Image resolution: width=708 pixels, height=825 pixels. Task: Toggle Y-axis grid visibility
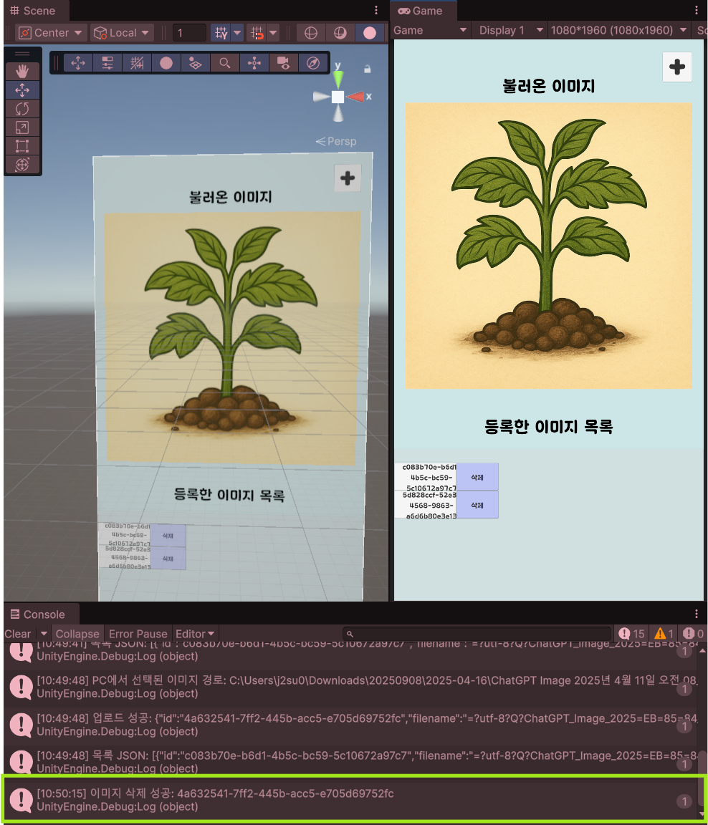pos(221,33)
